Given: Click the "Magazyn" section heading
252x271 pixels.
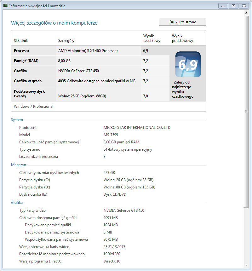Looking at the screenshot, I should [x=19, y=165].
